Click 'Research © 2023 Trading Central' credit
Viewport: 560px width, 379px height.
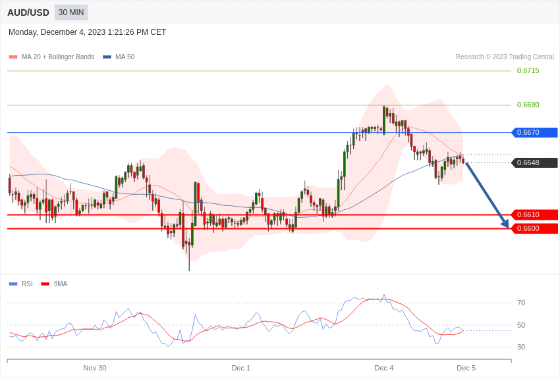pyautogui.click(x=505, y=57)
